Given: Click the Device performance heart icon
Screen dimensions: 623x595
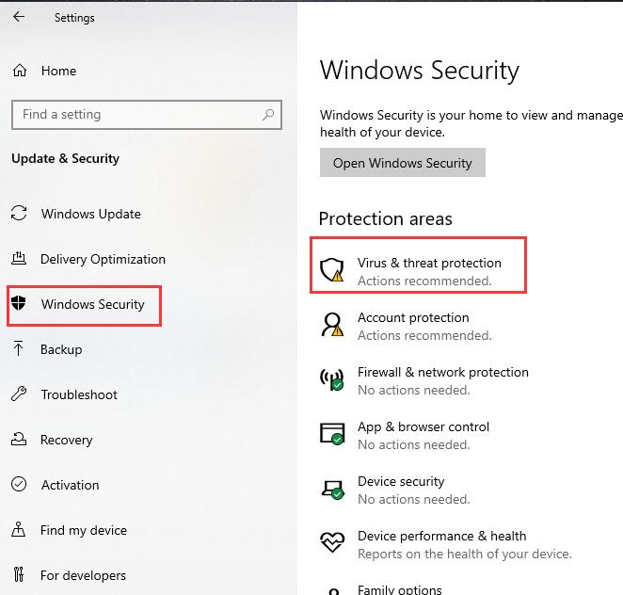Looking at the screenshot, I should 332,542.
